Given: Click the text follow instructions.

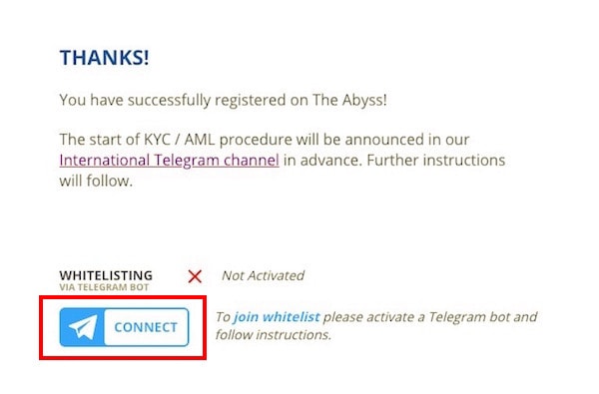Looking at the screenshot, I should [274, 335].
